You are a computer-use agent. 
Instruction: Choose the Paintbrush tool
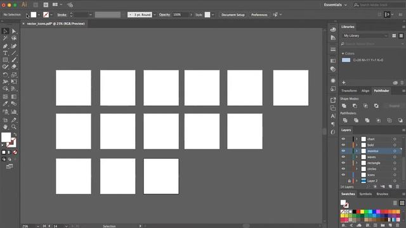[x=14, y=60]
